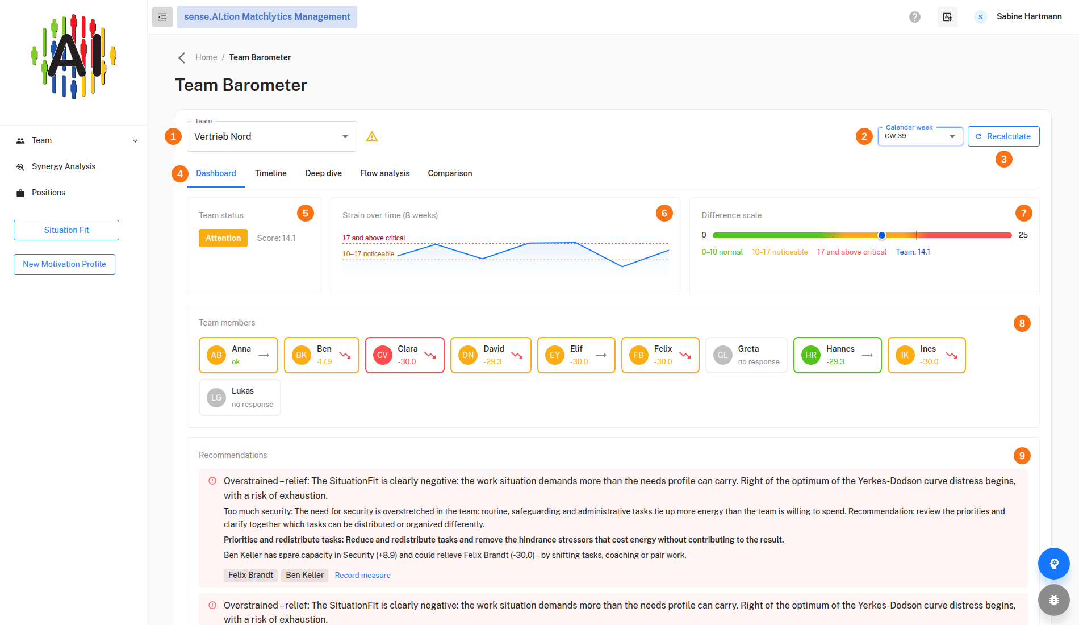Open Clara's CV avatar card
The width and height of the screenshot is (1079, 625).
pos(405,355)
